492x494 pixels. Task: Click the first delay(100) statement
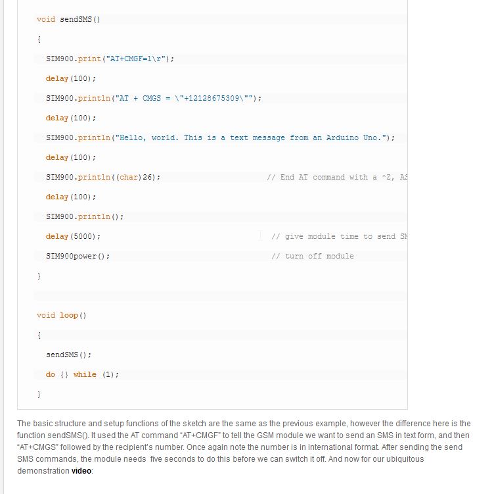(x=71, y=78)
